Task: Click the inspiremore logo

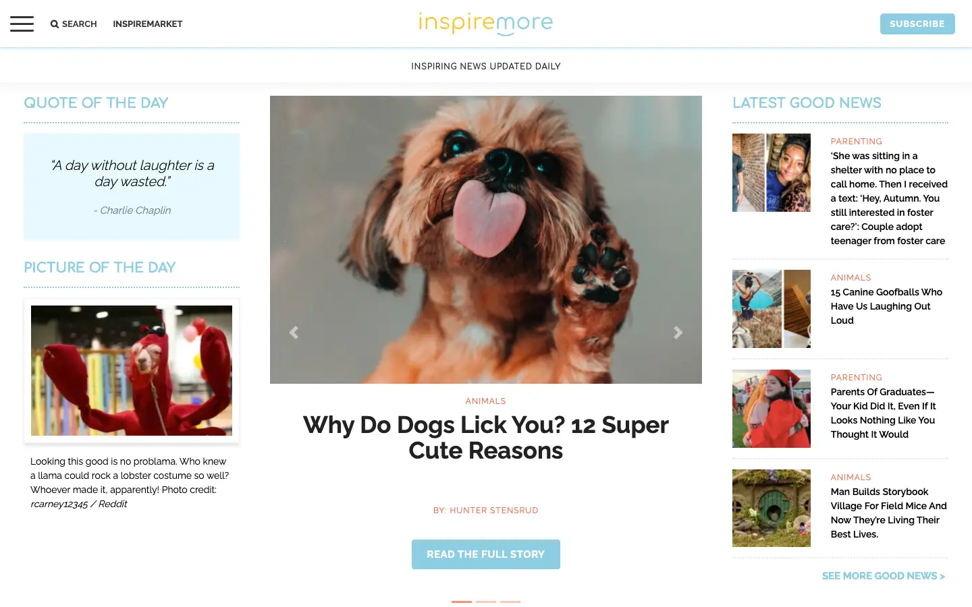Action: click(x=486, y=24)
